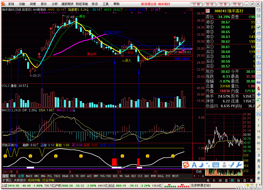Open the 港股期货 menu
Viewport: 263px width, 190px height.
(67, 4)
